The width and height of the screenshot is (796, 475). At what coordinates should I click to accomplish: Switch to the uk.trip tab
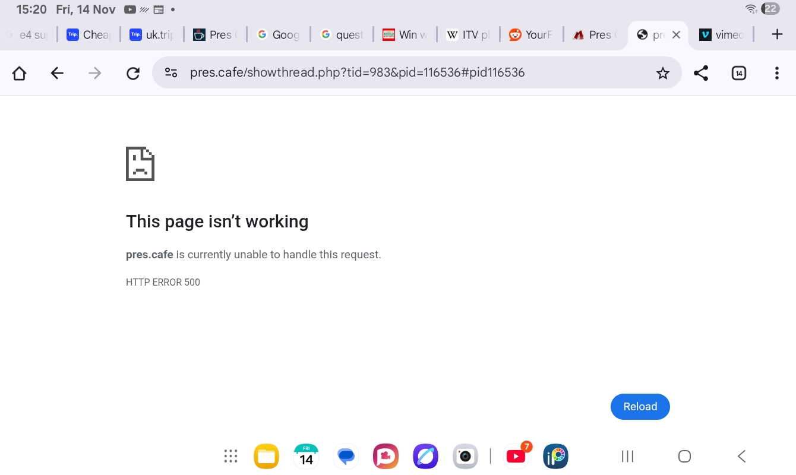coord(152,35)
